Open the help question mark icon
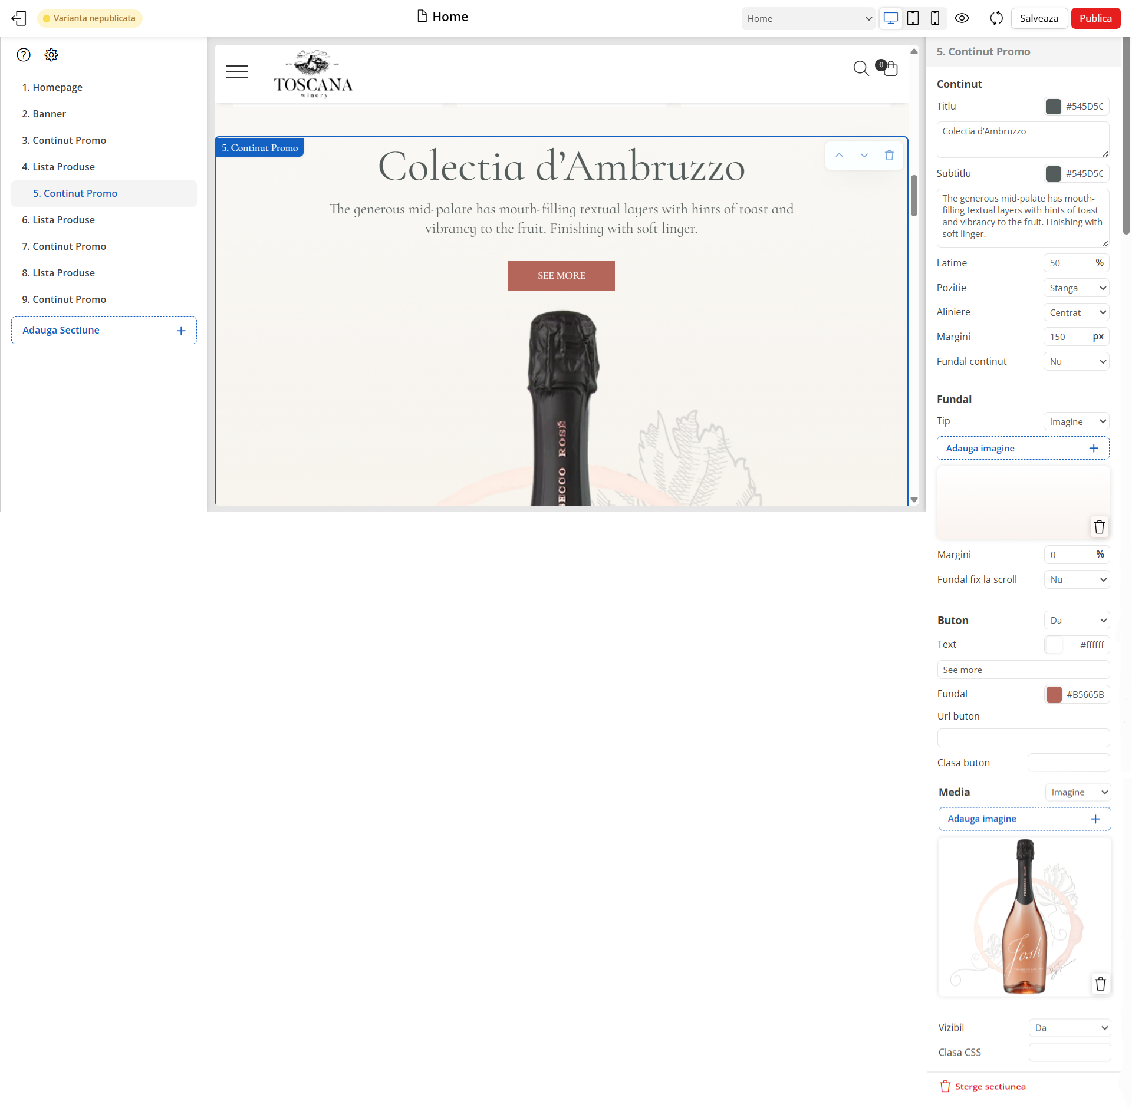The width and height of the screenshot is (1132, 1108). [24, 55]
